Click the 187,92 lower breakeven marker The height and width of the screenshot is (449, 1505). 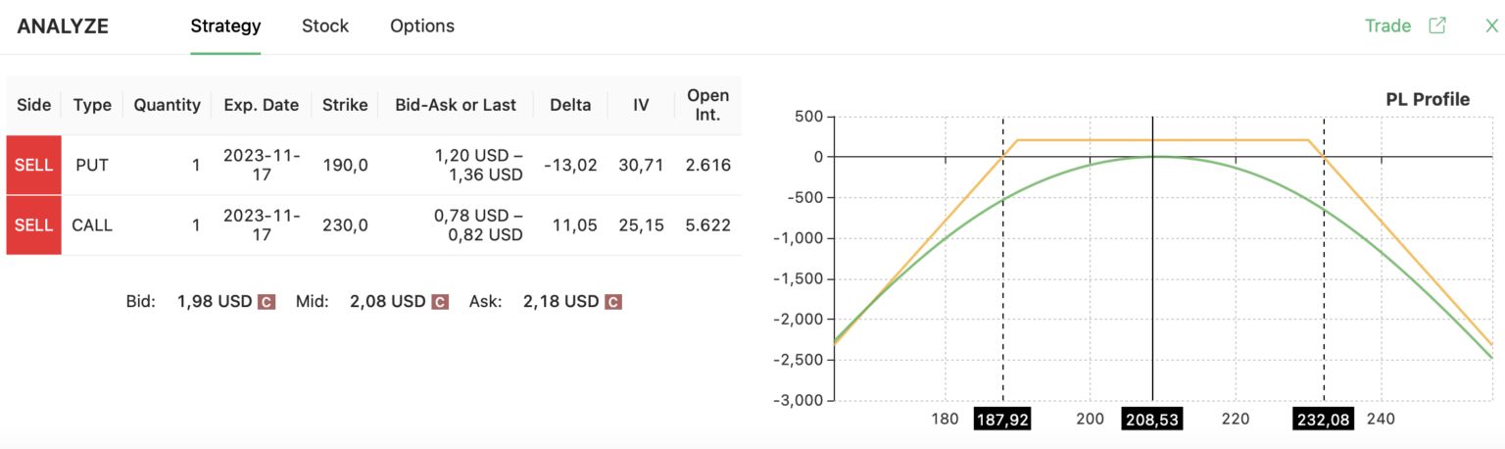click(x=1003, y=420)
